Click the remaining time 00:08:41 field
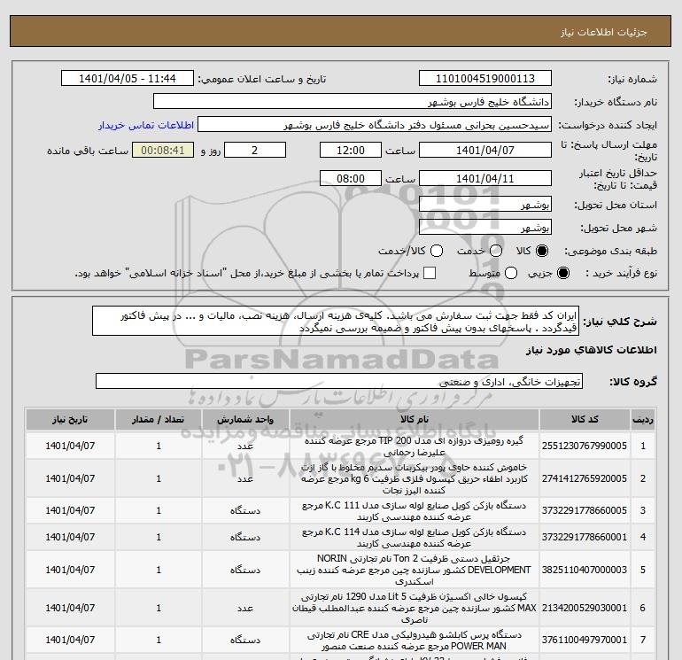Viewport: 682px width, 660px height. click(x=163, y=150)
